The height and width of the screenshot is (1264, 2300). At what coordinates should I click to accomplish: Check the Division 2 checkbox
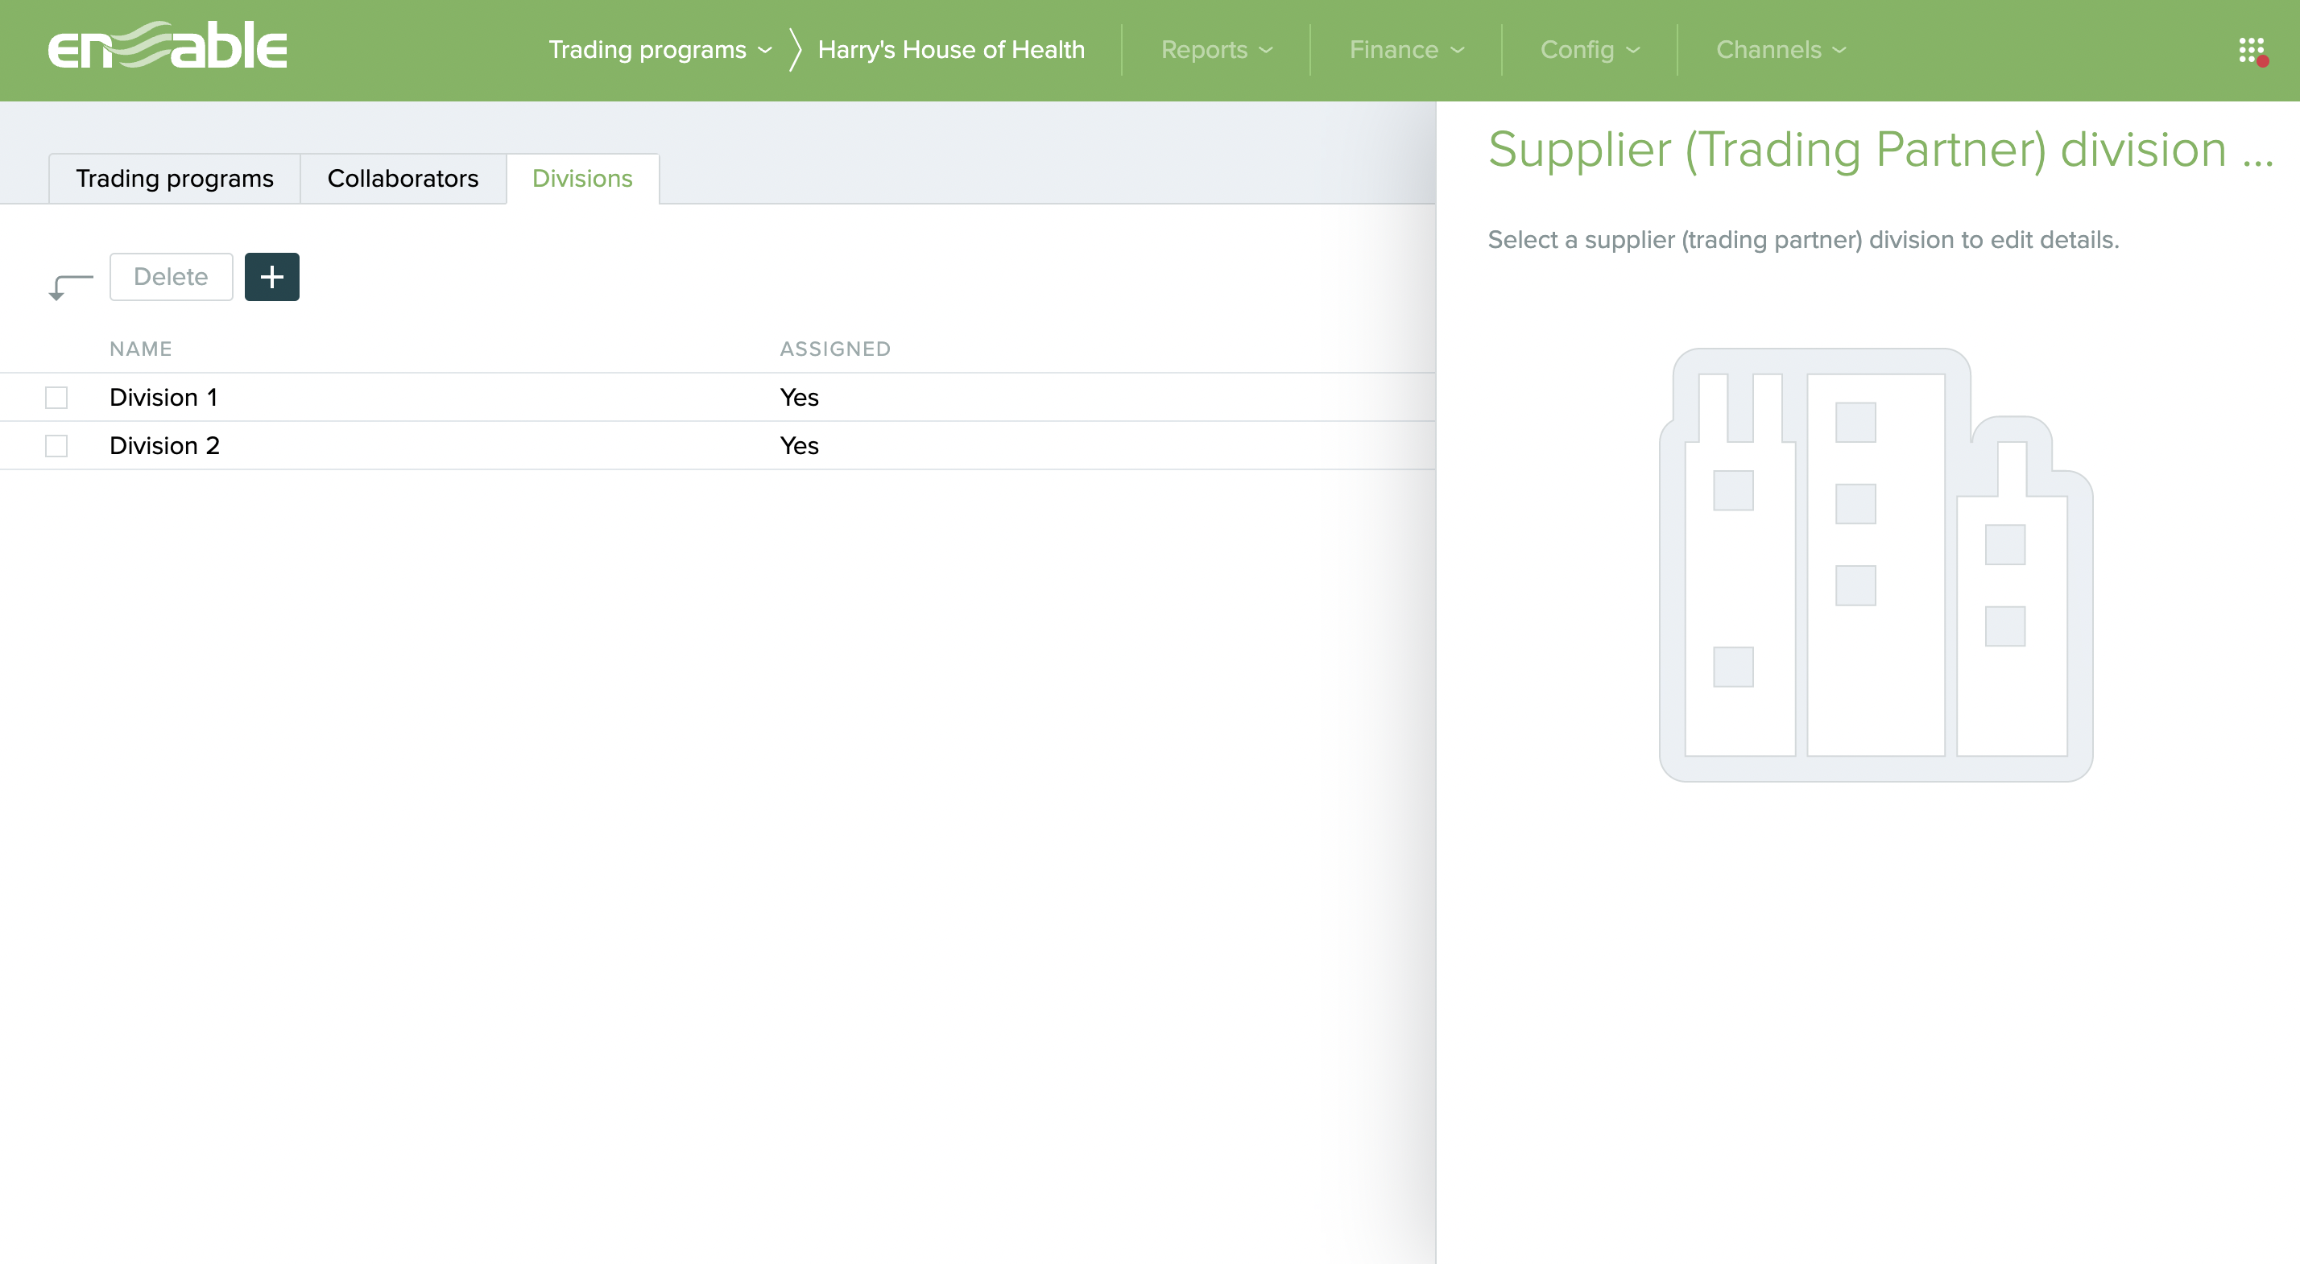click(56, 445)
